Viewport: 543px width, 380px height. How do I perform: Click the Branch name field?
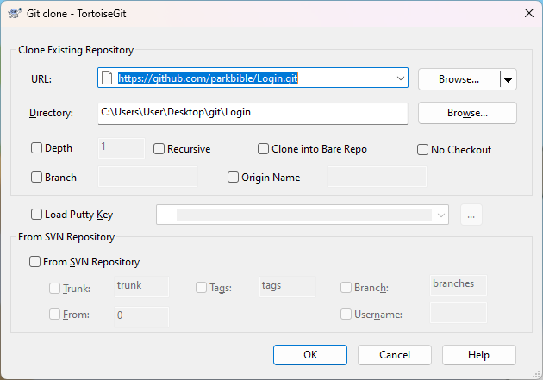(x=148, y=177)
